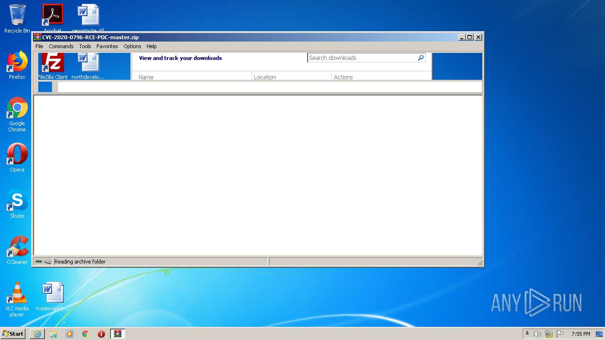Open the Help menu
605x340 pixels.
[x=151, y=46]
